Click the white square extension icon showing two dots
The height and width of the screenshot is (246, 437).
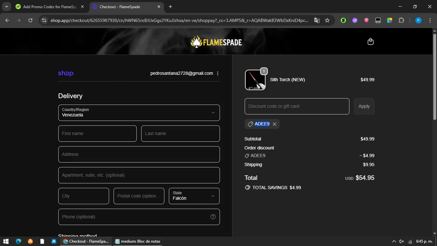(378, 20)
